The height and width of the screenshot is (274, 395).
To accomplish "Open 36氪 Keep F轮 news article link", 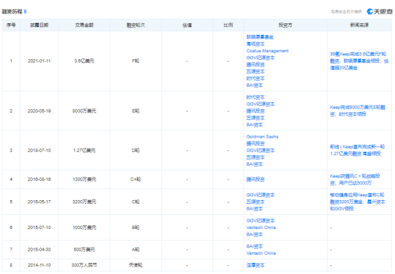I will click(359, 61).
